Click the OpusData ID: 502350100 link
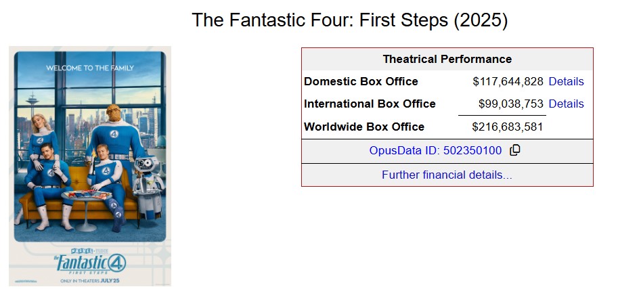Image resolution: width=618 pixels, height=289 pixels. [435, 150]
